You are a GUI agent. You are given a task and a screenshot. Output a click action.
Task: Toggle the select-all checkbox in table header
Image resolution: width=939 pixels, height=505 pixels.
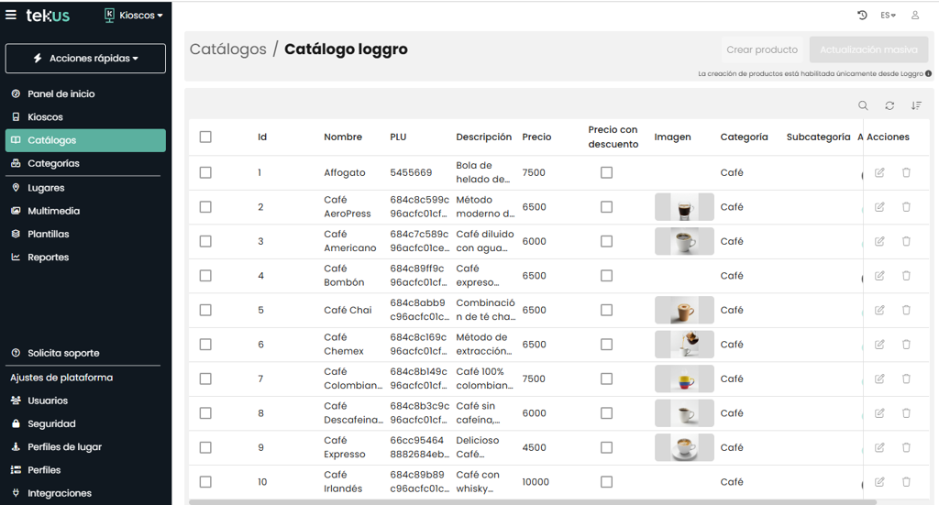[205, 137]
